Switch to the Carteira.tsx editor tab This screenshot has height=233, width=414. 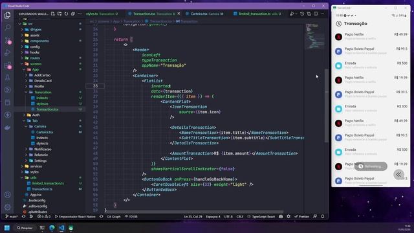[x=204, y=14]
